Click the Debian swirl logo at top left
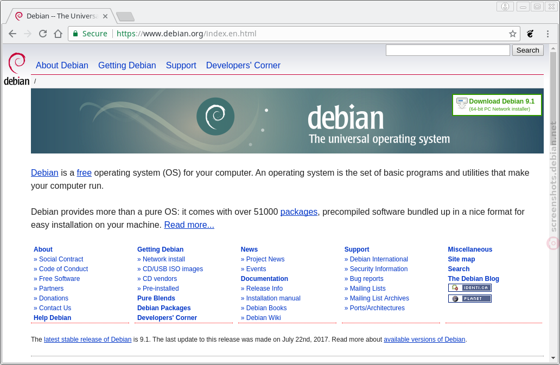This screenshot has height=365, width=560. click(x=17, y=68)
